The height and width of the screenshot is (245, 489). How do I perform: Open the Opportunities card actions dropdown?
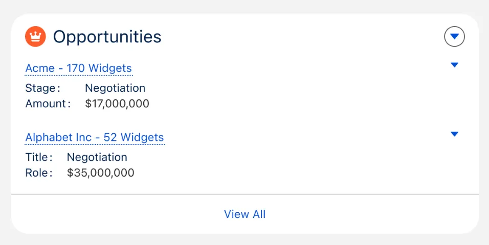click(454, 37)
